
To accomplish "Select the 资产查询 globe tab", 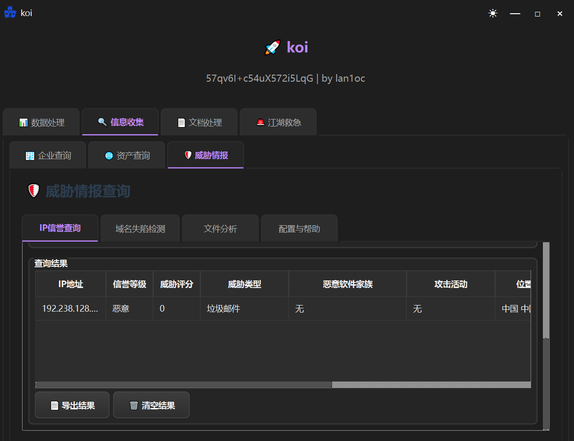I will 127,155.
